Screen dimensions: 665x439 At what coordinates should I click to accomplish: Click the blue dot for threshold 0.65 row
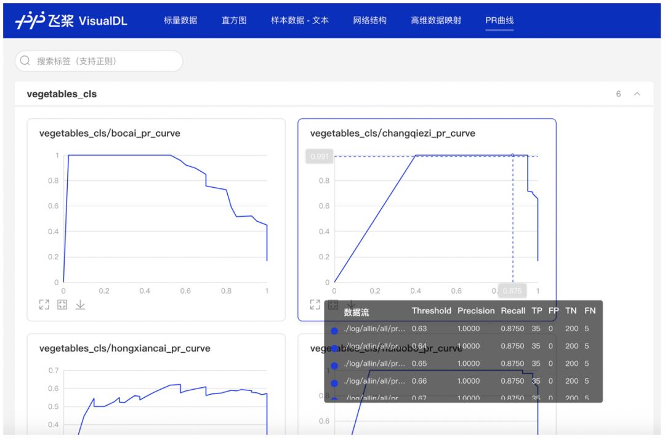[x=334, y=366]
